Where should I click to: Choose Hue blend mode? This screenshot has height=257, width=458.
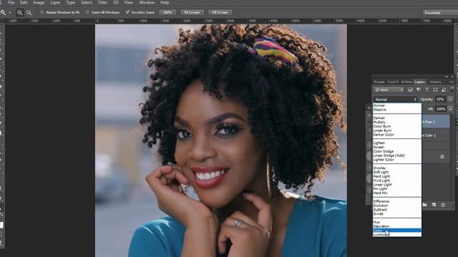(397, 222)
